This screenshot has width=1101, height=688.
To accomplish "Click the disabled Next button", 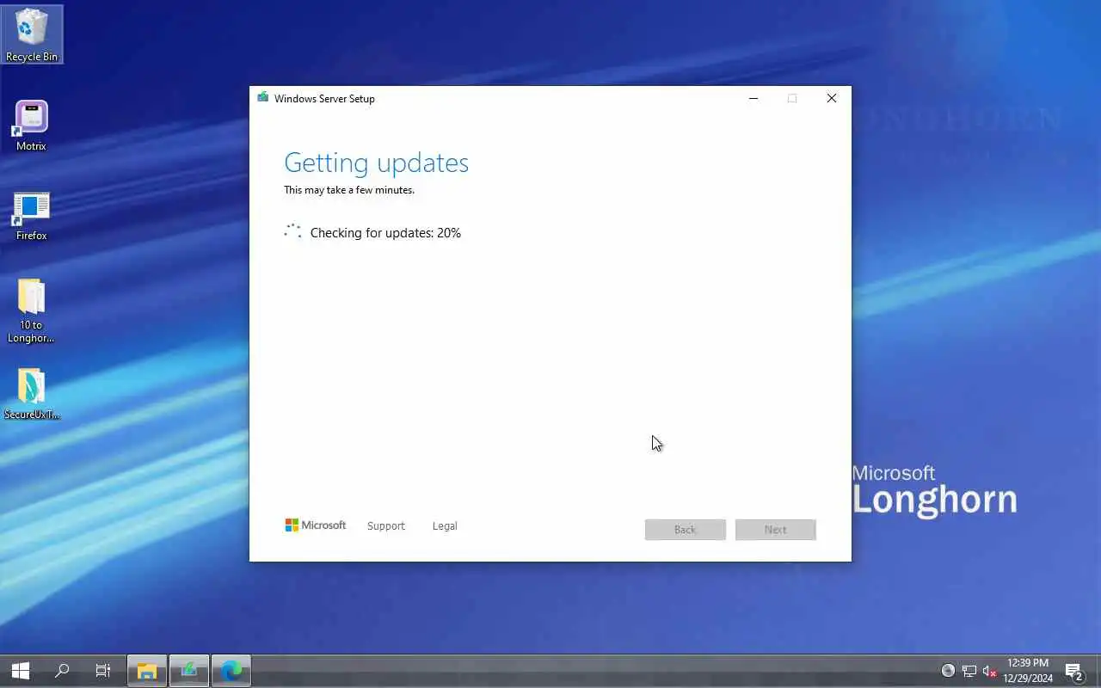I will pos(776,530).
